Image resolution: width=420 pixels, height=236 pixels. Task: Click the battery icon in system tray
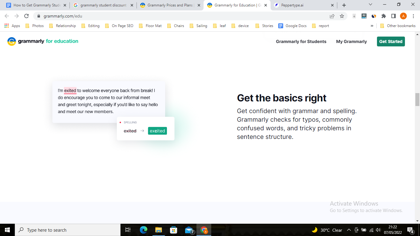(x=364, y=230)
